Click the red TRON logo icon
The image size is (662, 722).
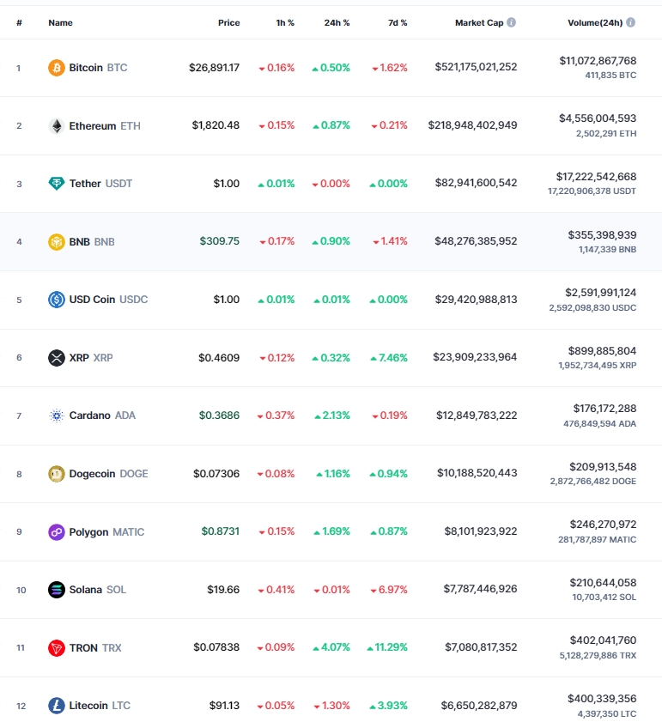click(x=56, y=648)
